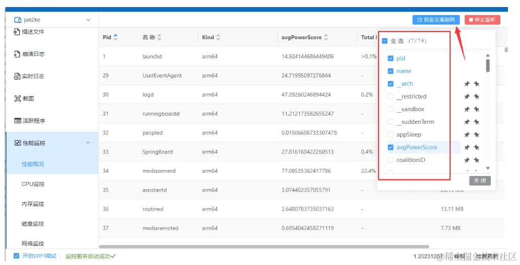This screenshot has height=265, width=520.
Task: Toggle the 全选 select-all checkbox
Action: (385, 41)
